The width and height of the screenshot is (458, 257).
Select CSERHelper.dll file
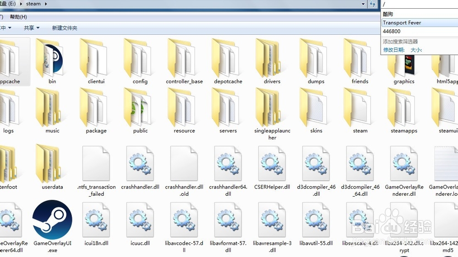272,168
